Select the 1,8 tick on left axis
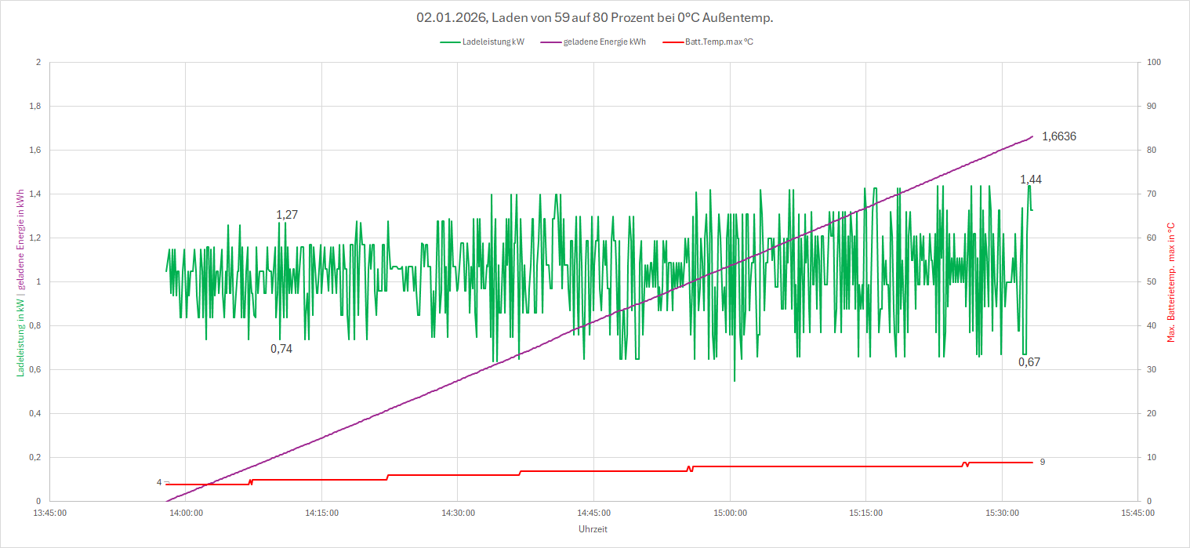Screen dimensions: 1190x548 point(34,107)
